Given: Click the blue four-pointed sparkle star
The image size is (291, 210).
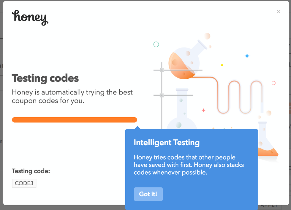Looking at the screenshot, I should click(x=247, y=56).
